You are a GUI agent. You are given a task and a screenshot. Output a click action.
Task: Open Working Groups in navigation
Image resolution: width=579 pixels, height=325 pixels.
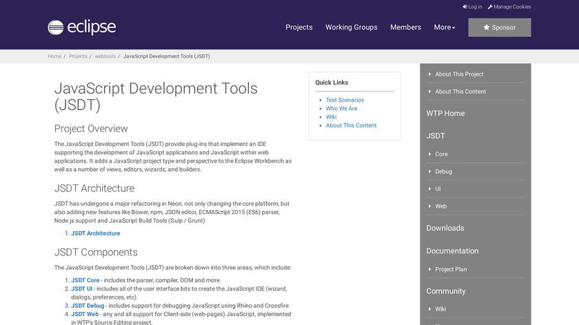[351, 28]
